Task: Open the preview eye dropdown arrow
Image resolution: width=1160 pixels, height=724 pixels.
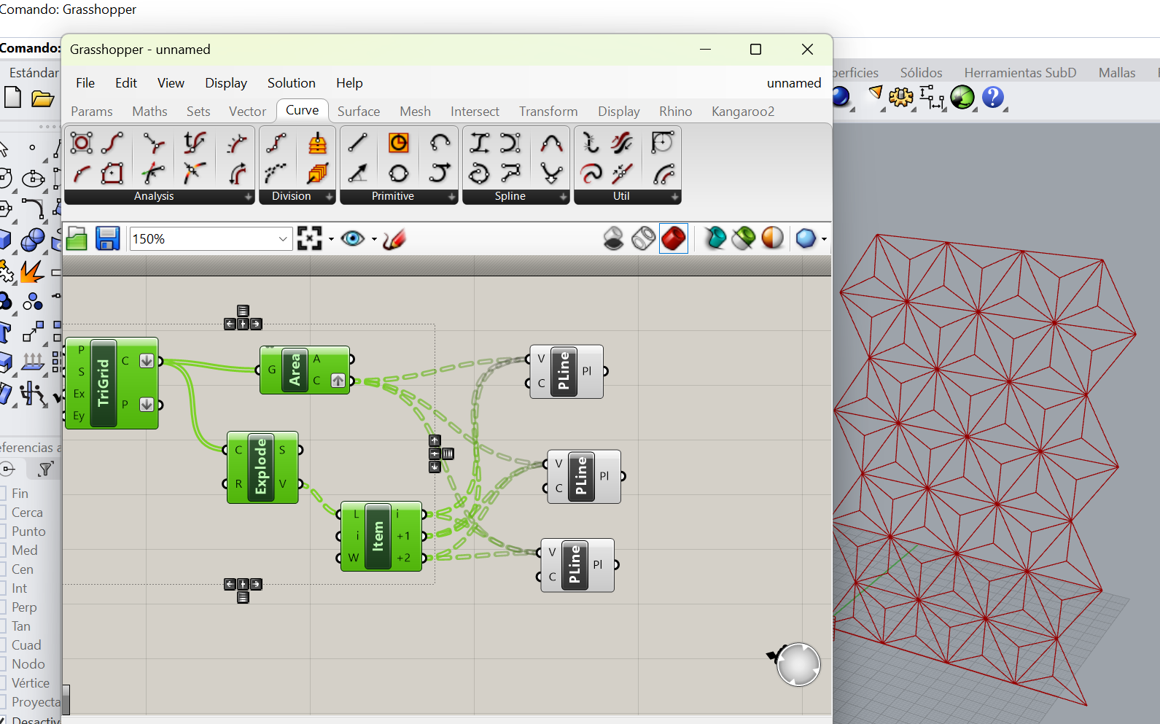Action: point(375,239)
